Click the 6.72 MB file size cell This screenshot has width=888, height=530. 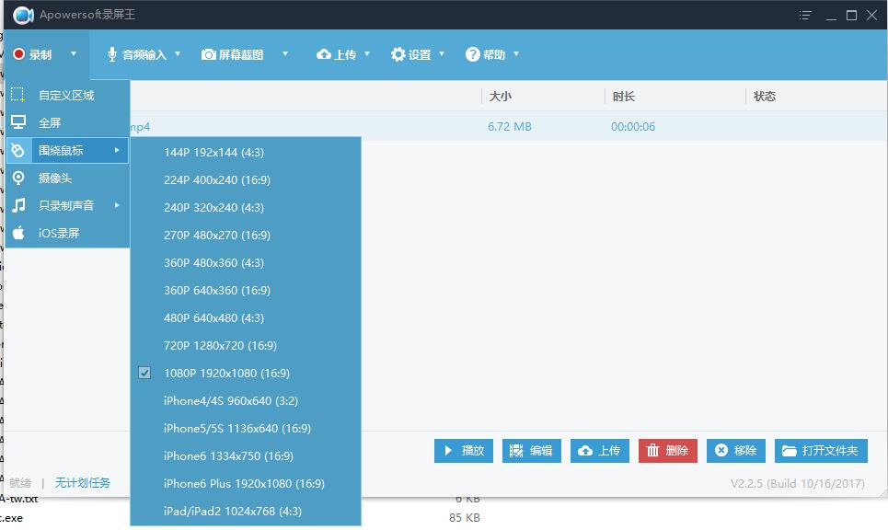[510, 127]
